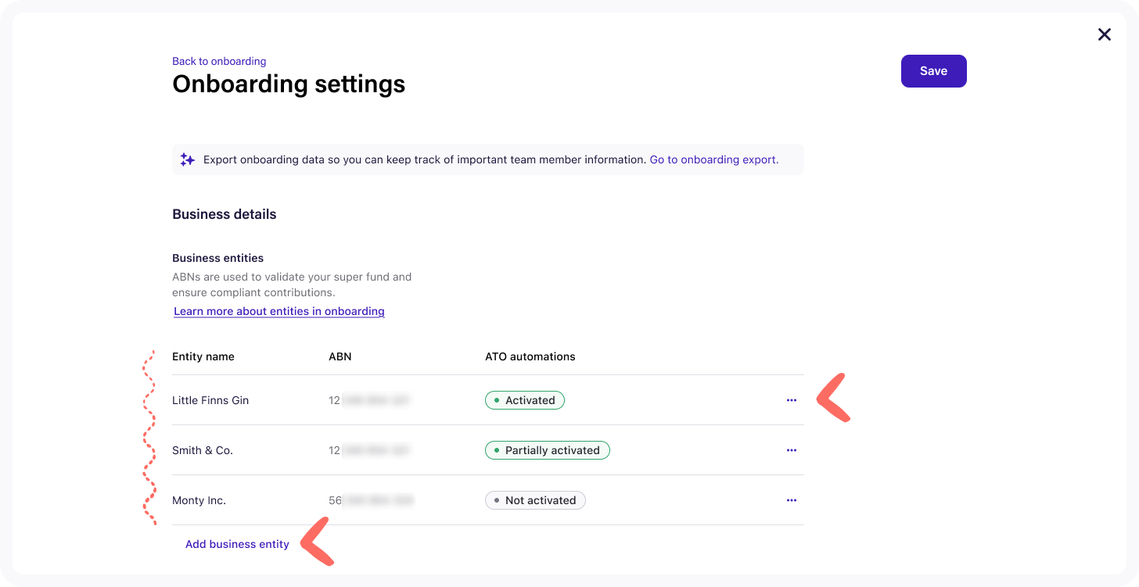Click the sparkle icon in export banner
Viewport: 1139px width, 587px height.
pos(188,159)
